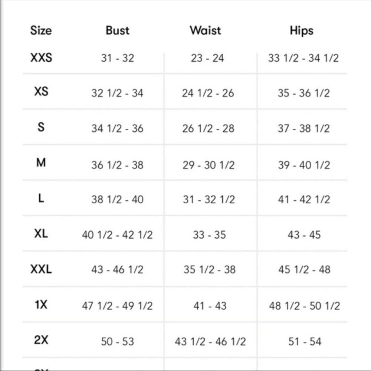Select the M size label
Viewport: 371px width, 371px height.
click(x=41, y=163)
